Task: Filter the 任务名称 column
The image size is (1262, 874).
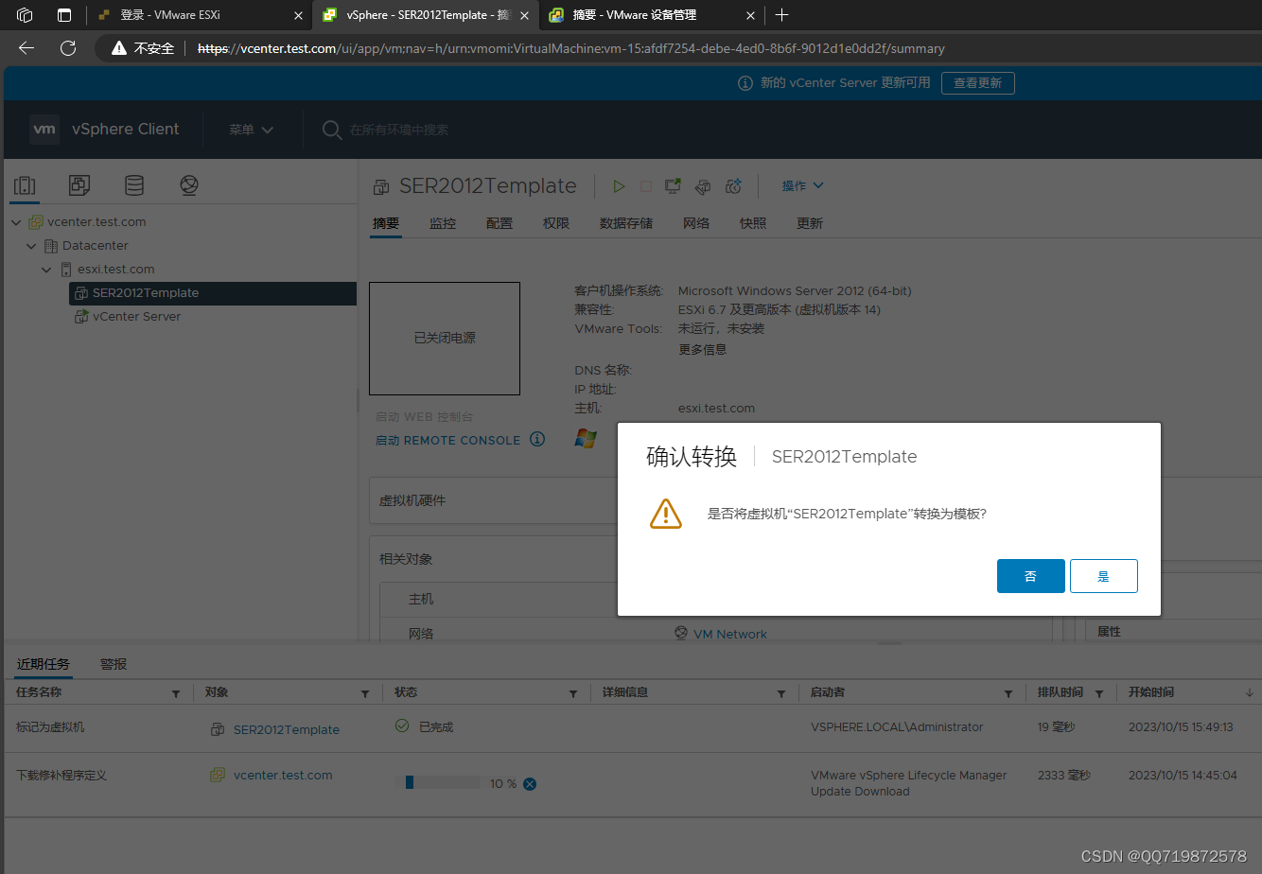Action: click(x=176, y=693)
